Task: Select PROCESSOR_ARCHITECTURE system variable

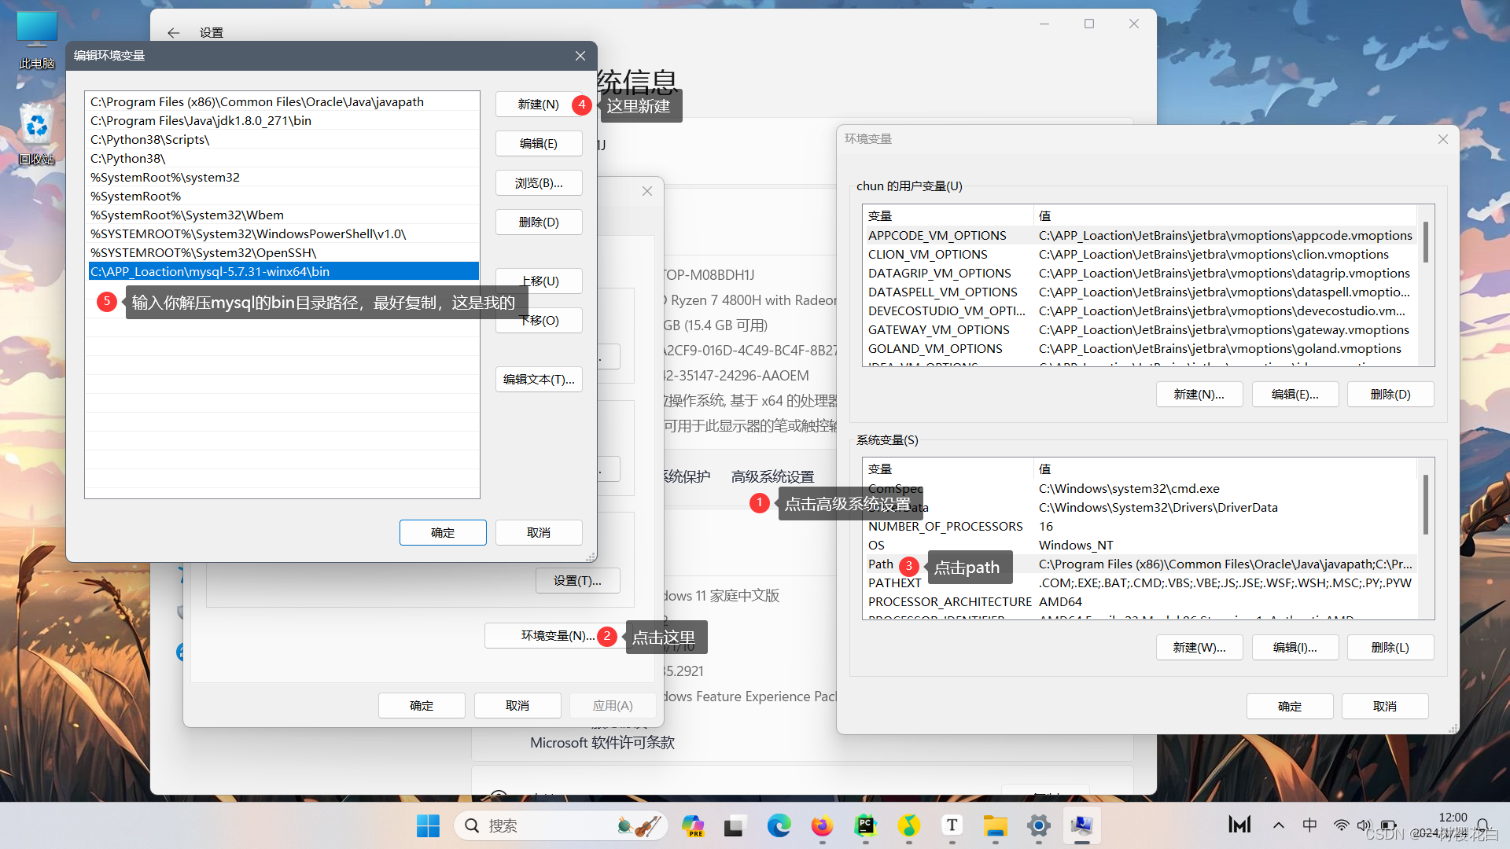Action: (1140, 601)
